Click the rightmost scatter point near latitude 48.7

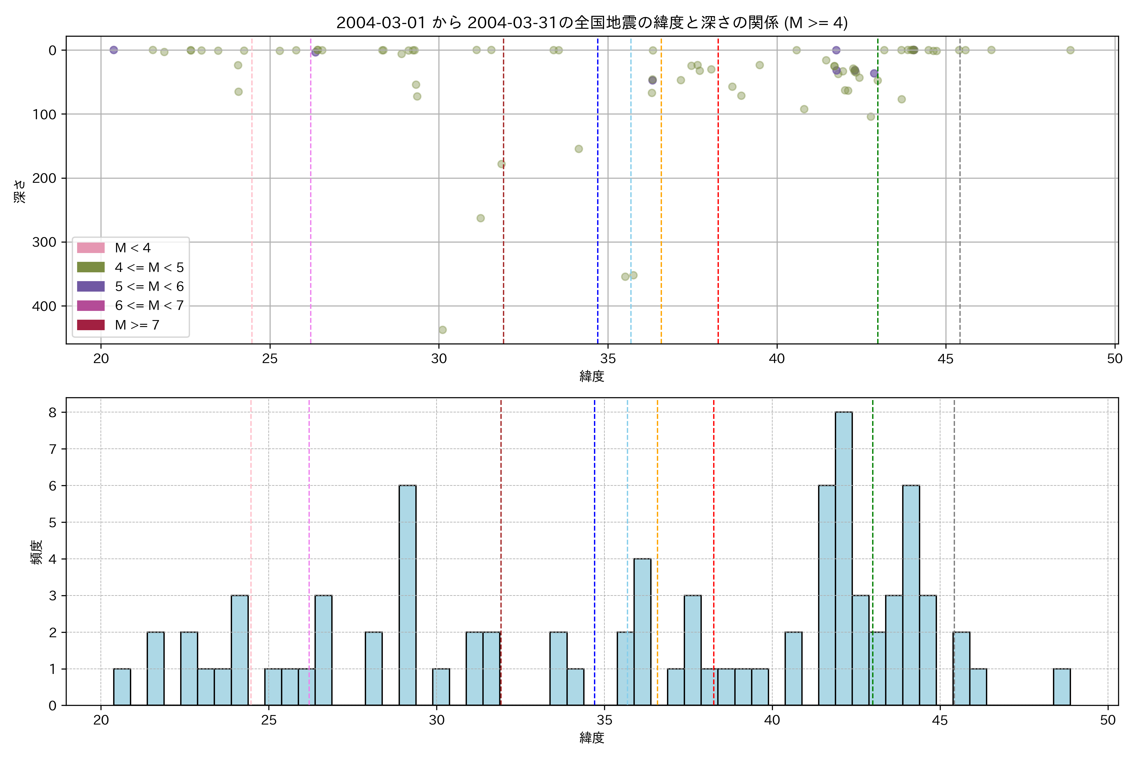click(1070, 50)
